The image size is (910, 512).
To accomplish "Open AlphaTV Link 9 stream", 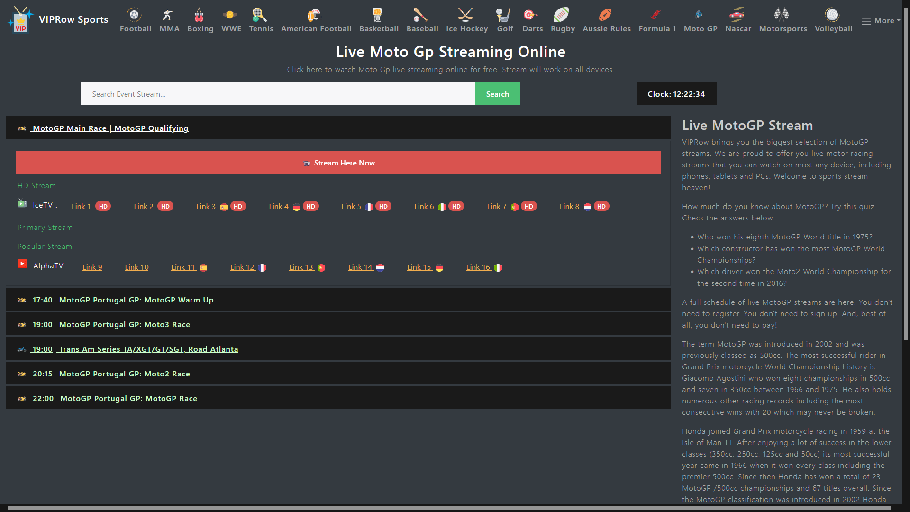I will [92, 267].
